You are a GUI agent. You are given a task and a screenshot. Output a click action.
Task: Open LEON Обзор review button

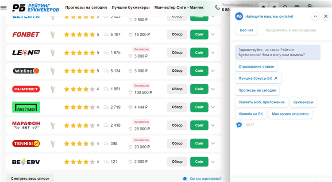click(x=177, y=53)
